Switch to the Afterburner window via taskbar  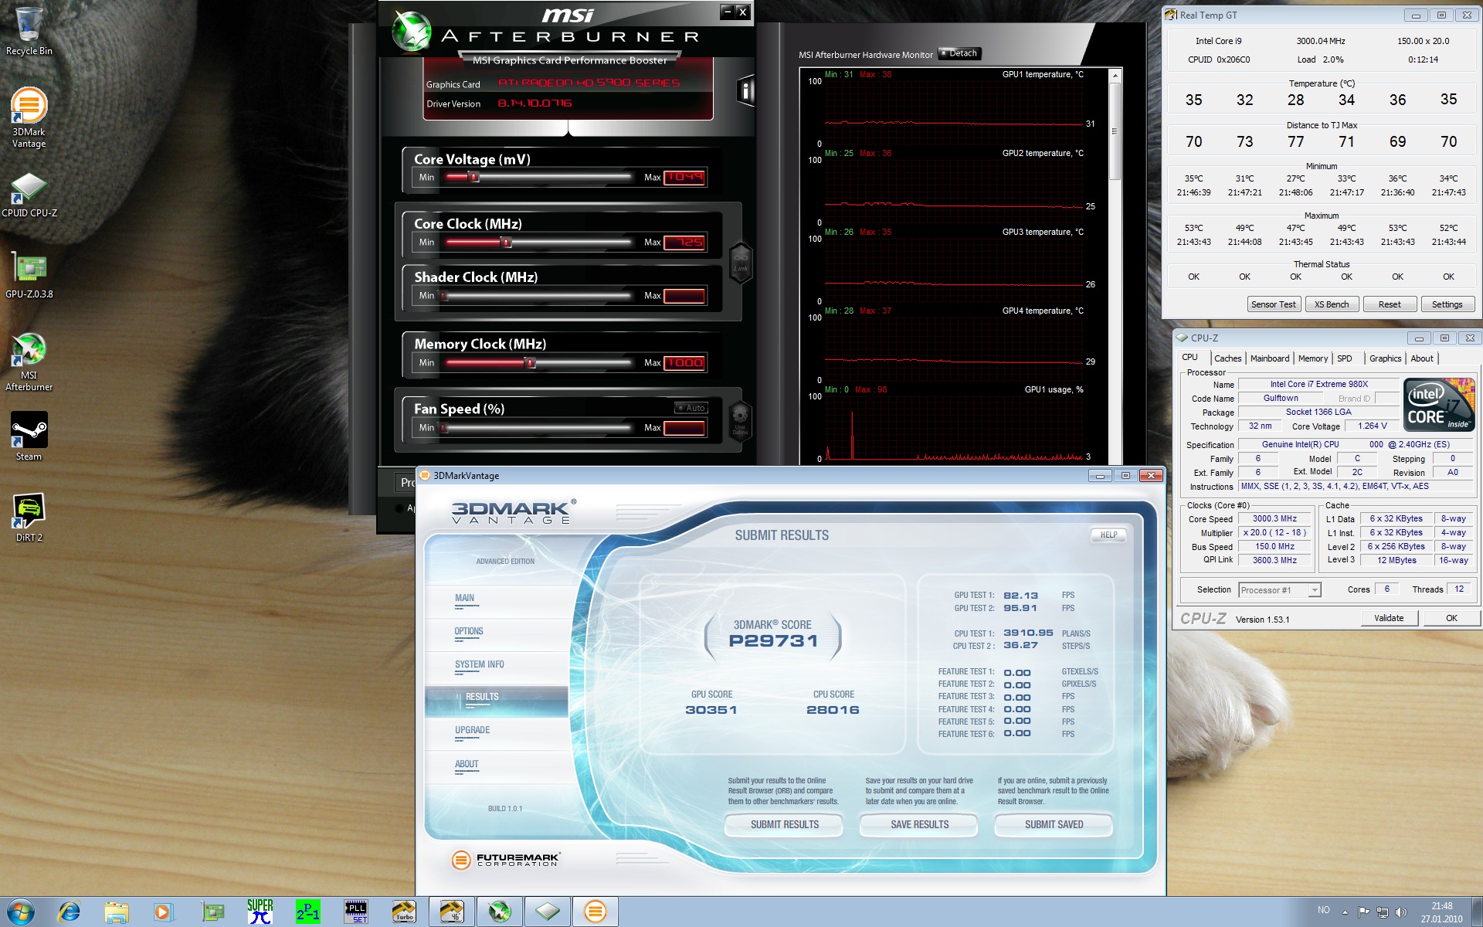500,912
